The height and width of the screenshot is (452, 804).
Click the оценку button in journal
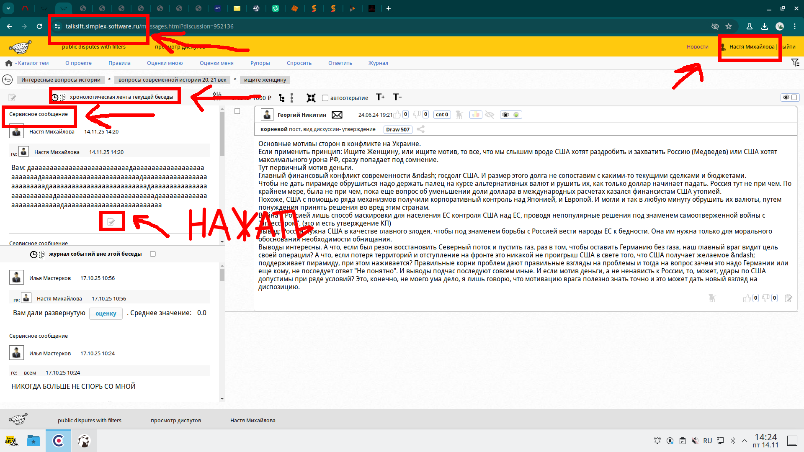pos(106,313)
